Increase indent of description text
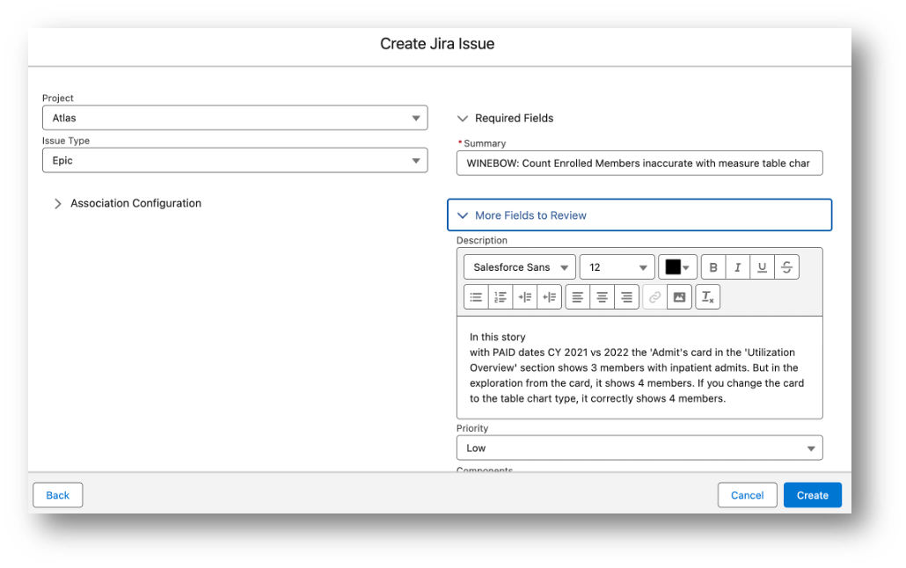The width and height of the screenshot is (906, 568). (524, 297)
